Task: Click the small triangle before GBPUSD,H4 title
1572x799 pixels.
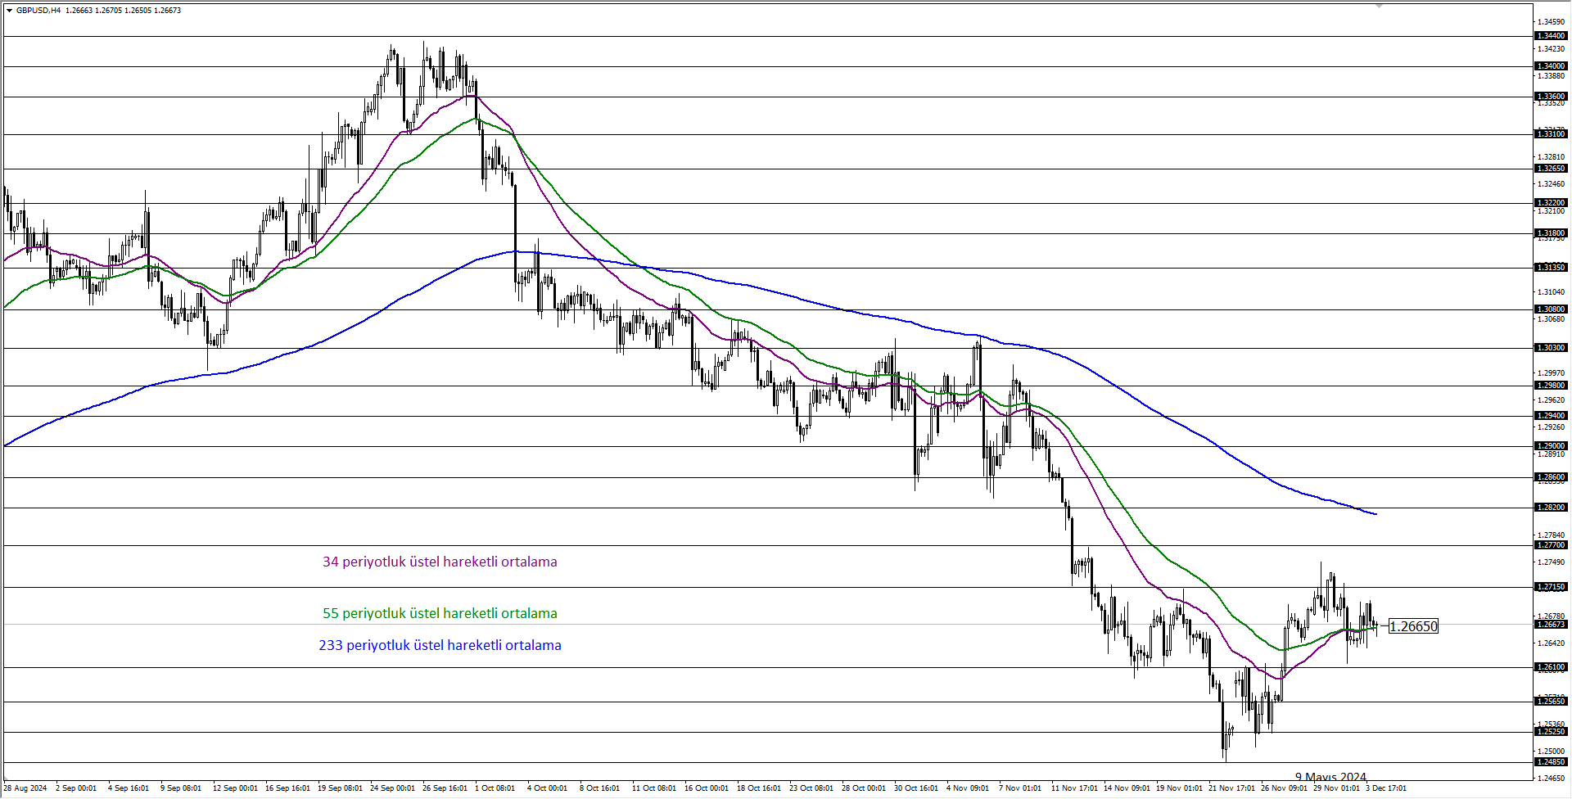Action: coord(9,11)
